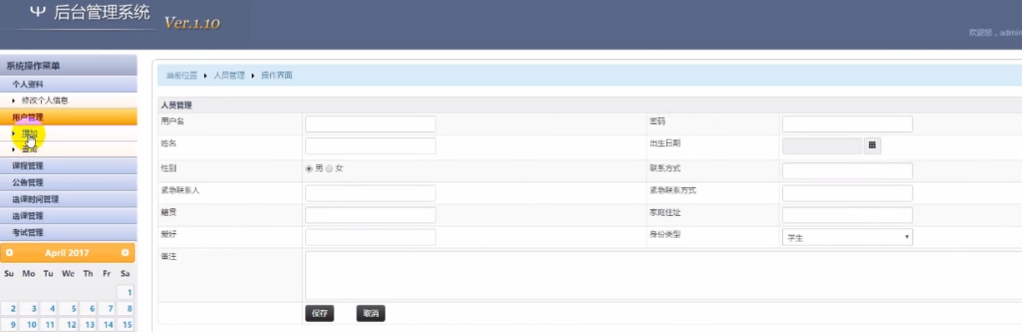This screenshot has width=1022, height=332.
Task: Focus the 姓名 input field
Action: click(370, 146)
